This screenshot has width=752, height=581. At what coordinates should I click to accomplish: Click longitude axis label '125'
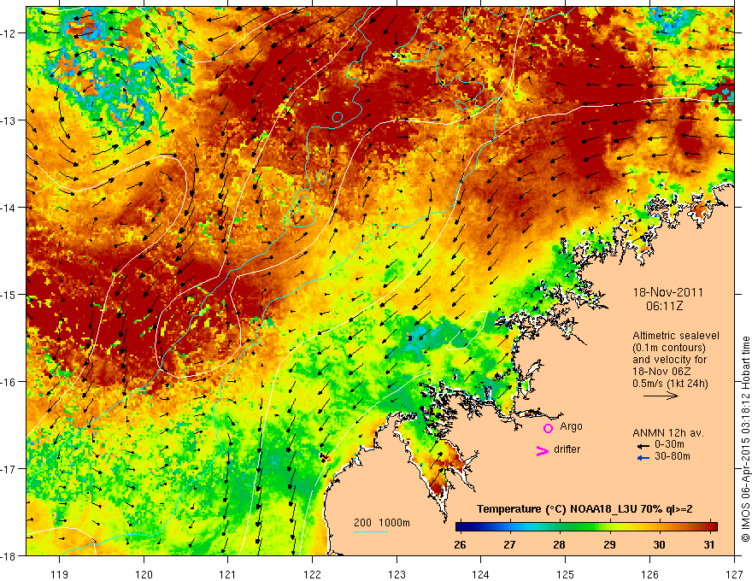pos(566,574)
